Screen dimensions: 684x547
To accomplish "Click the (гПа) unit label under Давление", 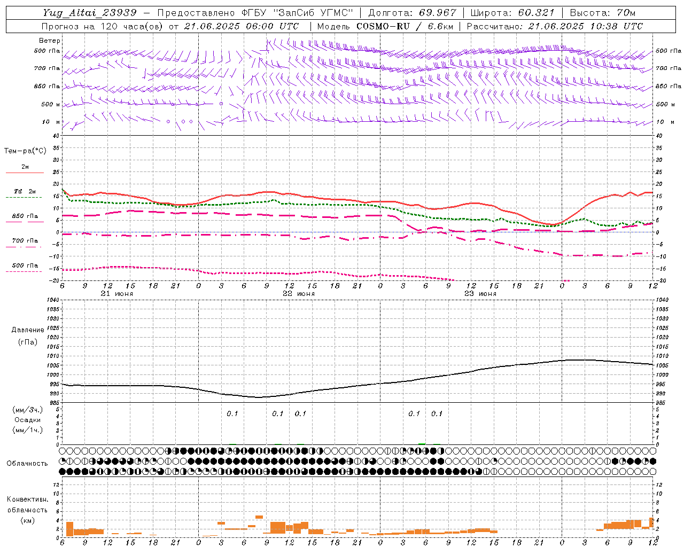I will pos(28,342).
